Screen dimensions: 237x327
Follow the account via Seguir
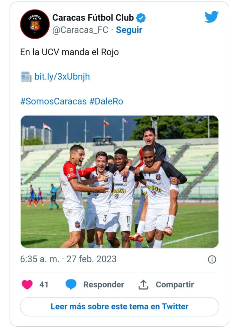pyautogui.click(x=129, y=30)
